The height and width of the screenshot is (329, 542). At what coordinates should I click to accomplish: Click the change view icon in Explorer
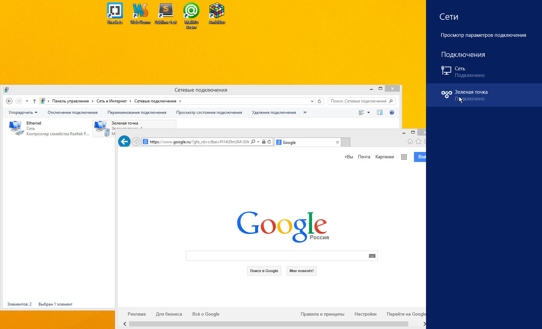tap(361, 112)
